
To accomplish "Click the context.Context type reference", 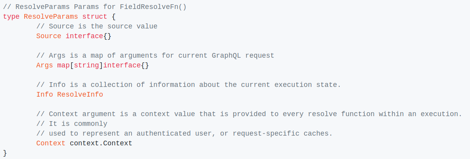I will [101, 143].
